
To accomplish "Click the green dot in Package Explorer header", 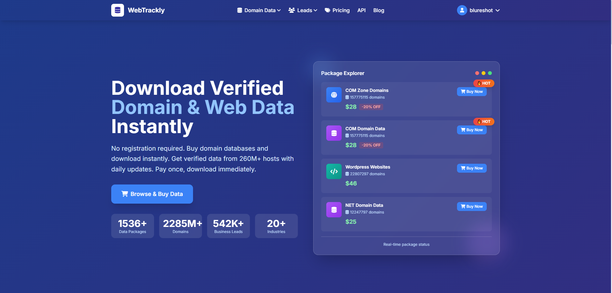I will pos(490,73).
